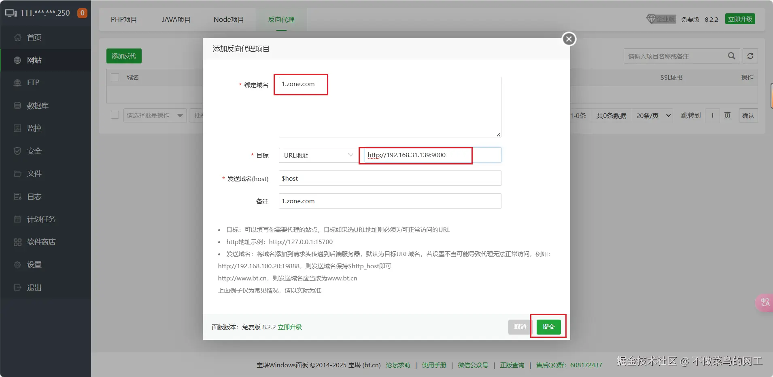Tick the checkbox next to 批量操作
Image resolution: width=773 pixels, height=377 pixels.
(x=115, y=115)
